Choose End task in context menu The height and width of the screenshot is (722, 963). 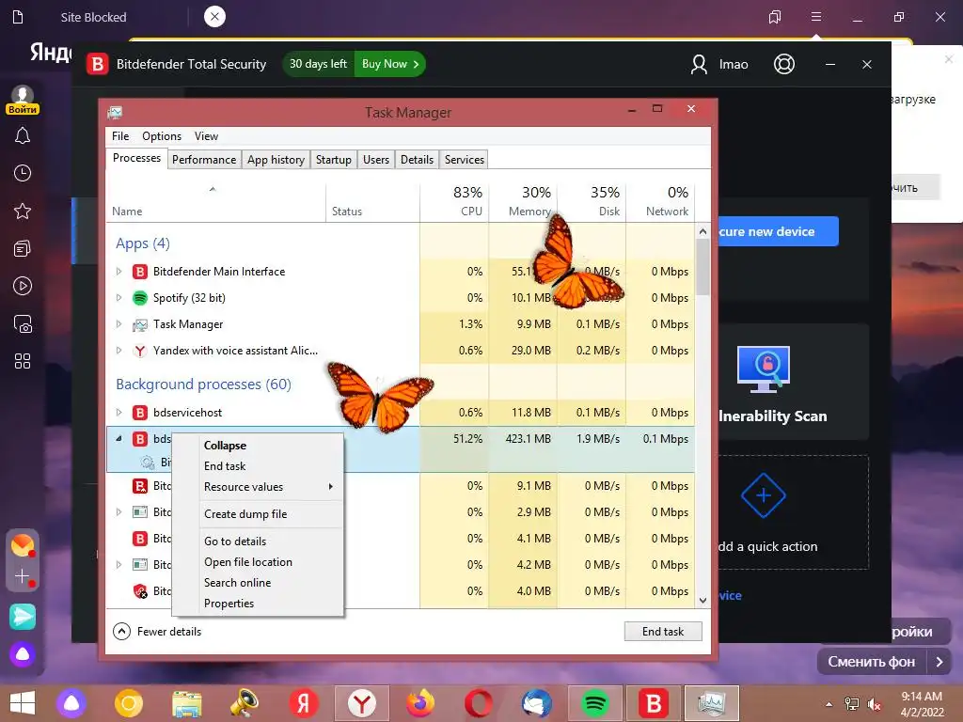pyautogui.click(x=258, y=466)
